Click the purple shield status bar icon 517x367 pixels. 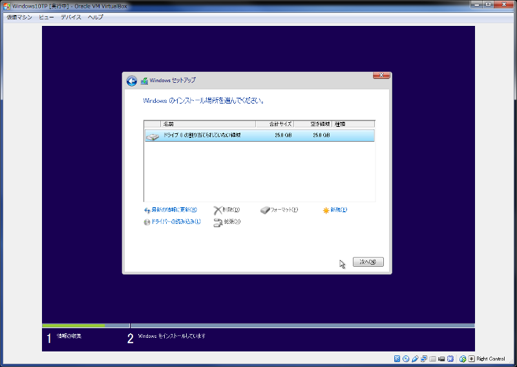point(450,359)
